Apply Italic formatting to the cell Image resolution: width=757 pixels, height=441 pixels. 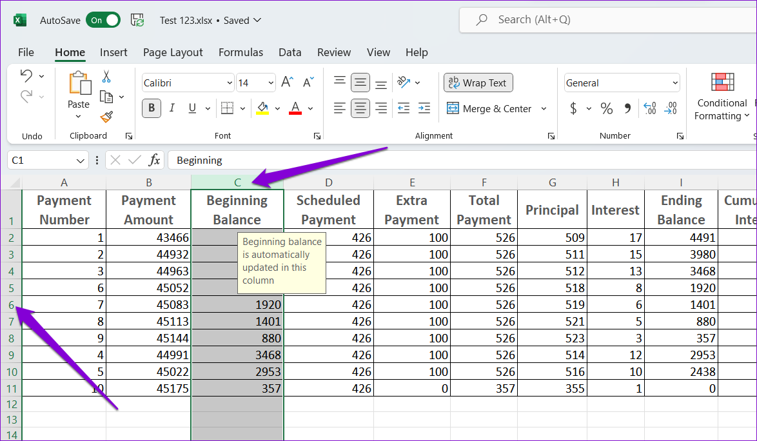pyautogui.click(x=172, y=108)
